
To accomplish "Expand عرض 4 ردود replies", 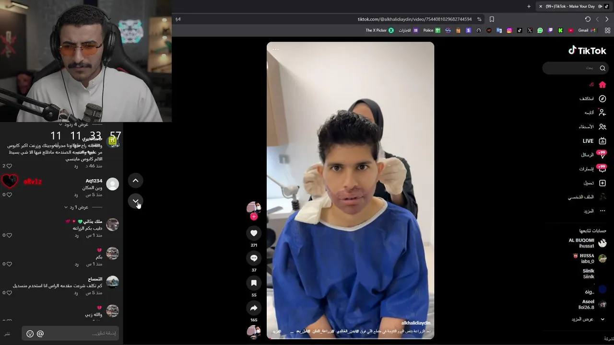I will (x=74, y=125).
